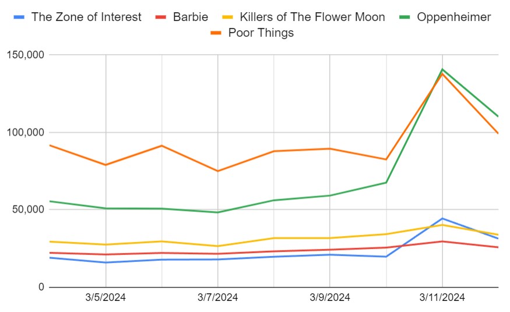Select The Zone of Interest legend label

pyautogui.click(x=86, y=17)
